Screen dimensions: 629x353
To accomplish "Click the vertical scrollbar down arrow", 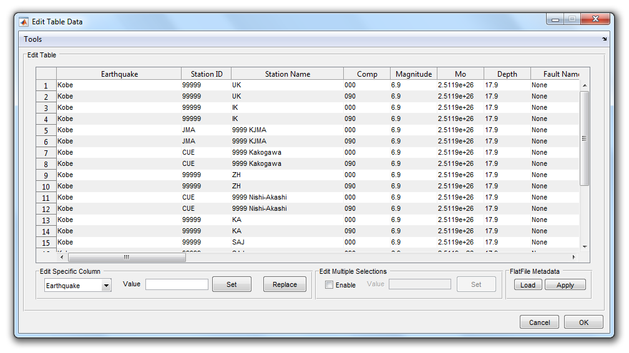I will point(585,246).
